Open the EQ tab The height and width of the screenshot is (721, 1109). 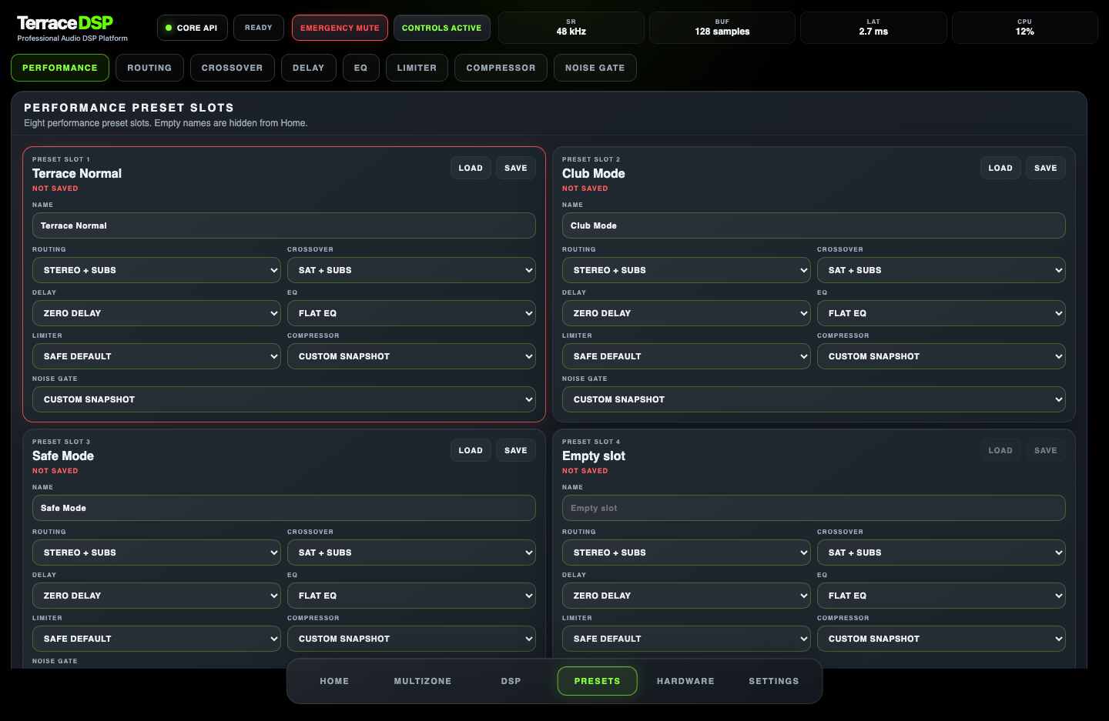click(x=360, y=68)
